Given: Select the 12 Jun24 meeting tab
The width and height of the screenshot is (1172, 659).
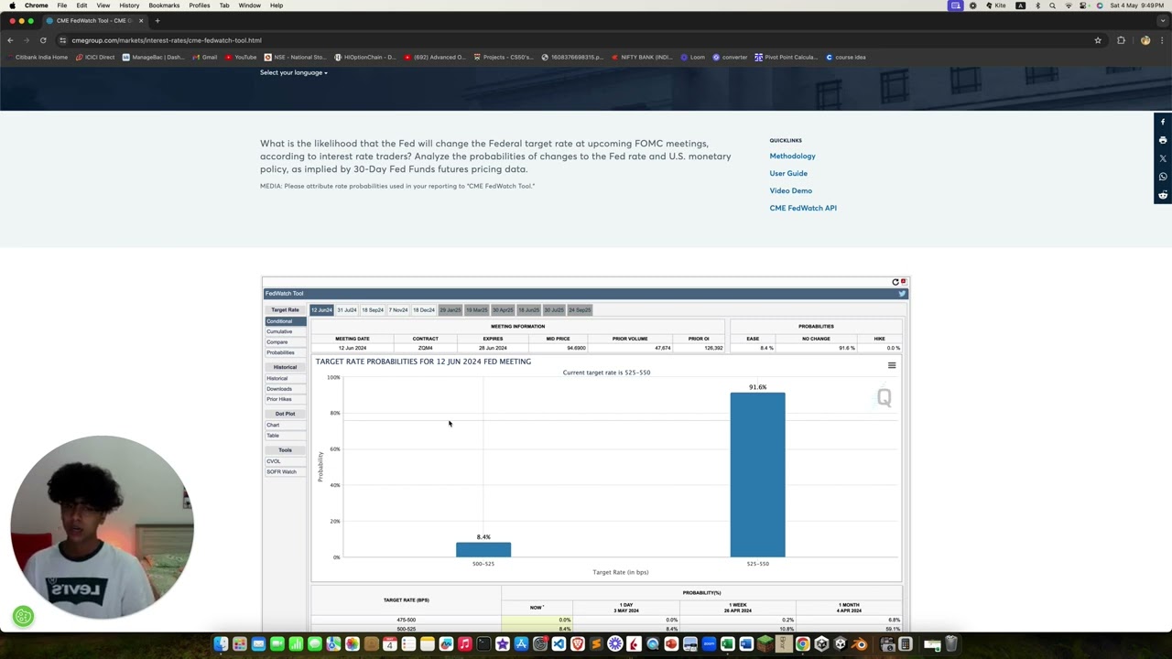Looking at the screenshot, I should tap(321, 309).
